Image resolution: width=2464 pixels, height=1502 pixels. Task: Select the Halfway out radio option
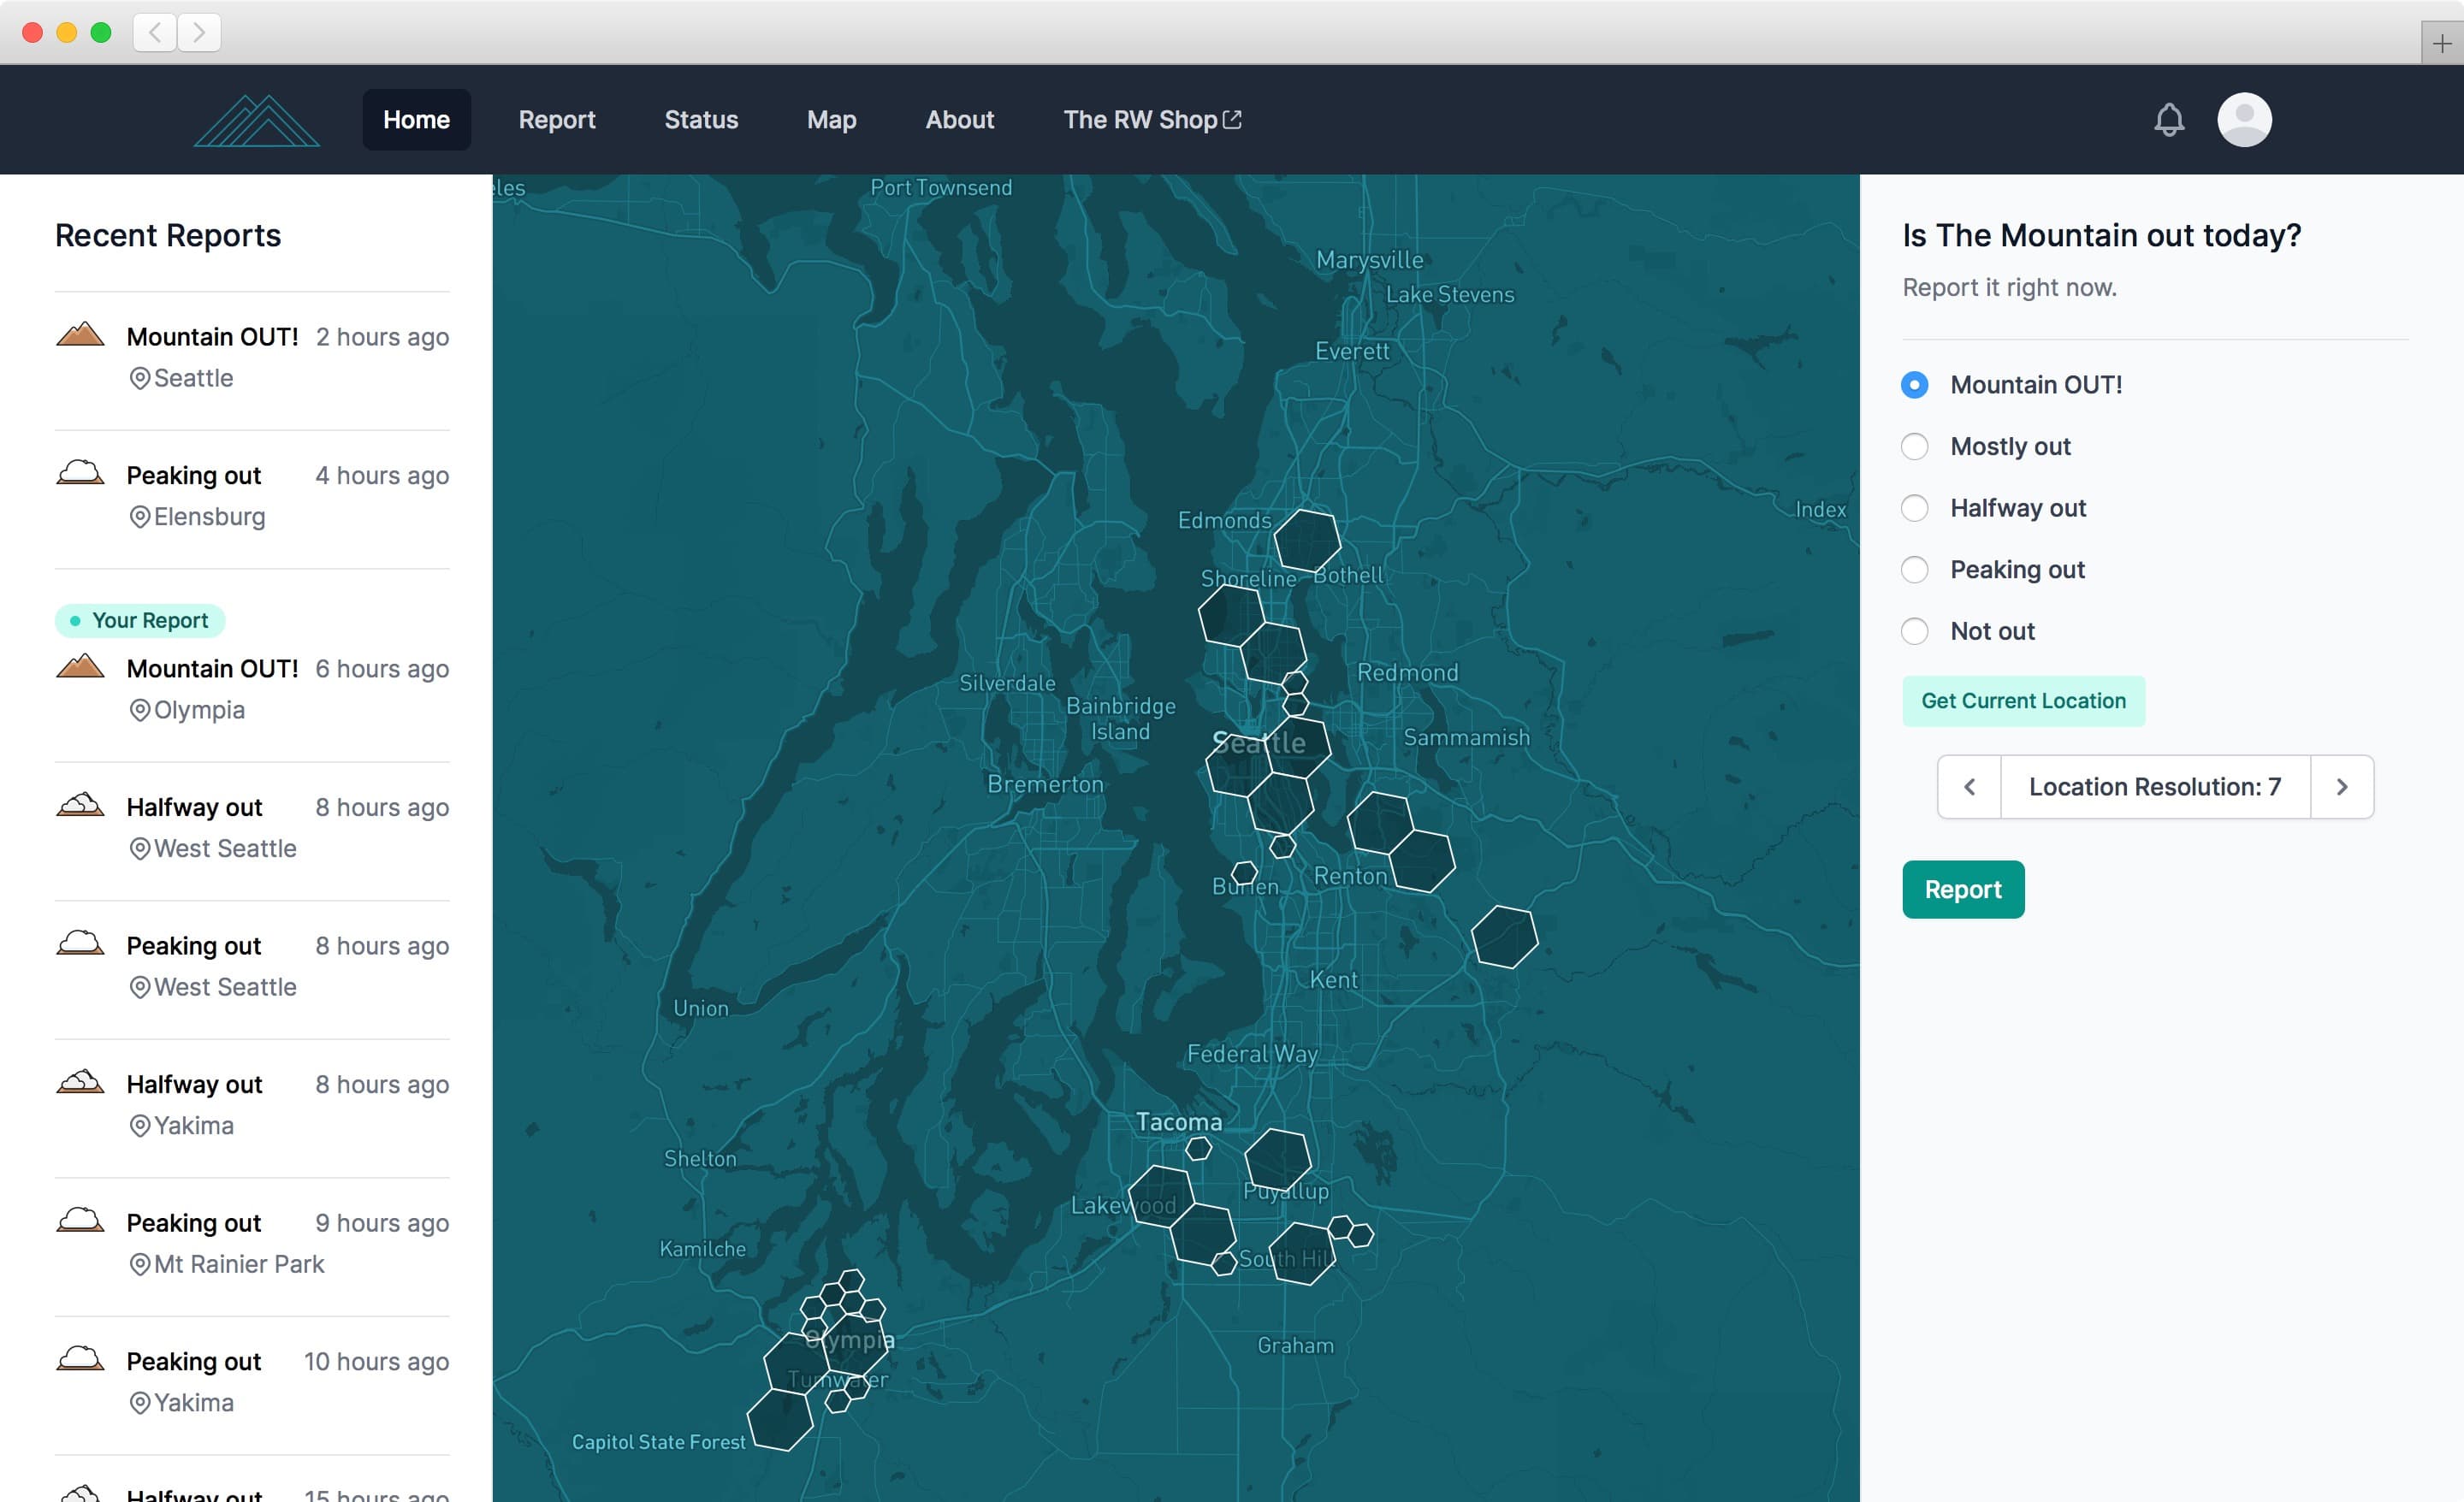pos(1914,508)
